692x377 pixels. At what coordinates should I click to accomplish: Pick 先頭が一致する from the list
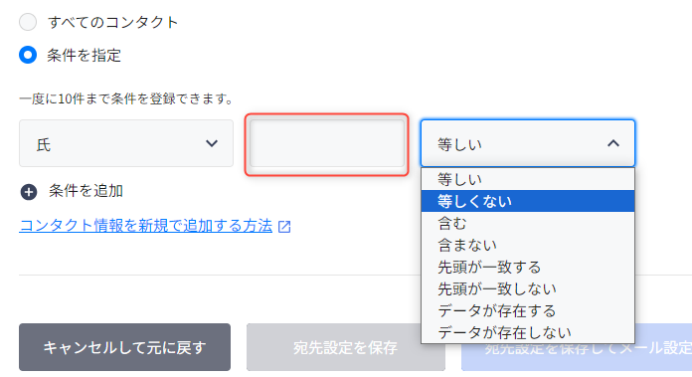pos(528,267)
